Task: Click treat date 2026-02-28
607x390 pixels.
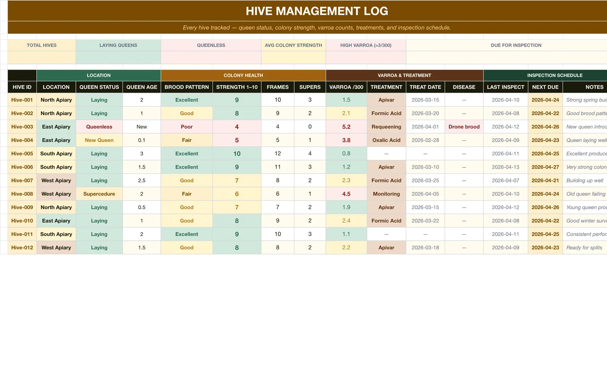Action: pos(425,140)
